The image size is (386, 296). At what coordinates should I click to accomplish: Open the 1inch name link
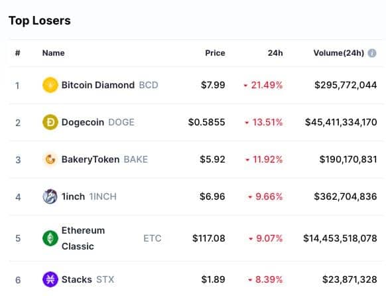pos(73,196)
